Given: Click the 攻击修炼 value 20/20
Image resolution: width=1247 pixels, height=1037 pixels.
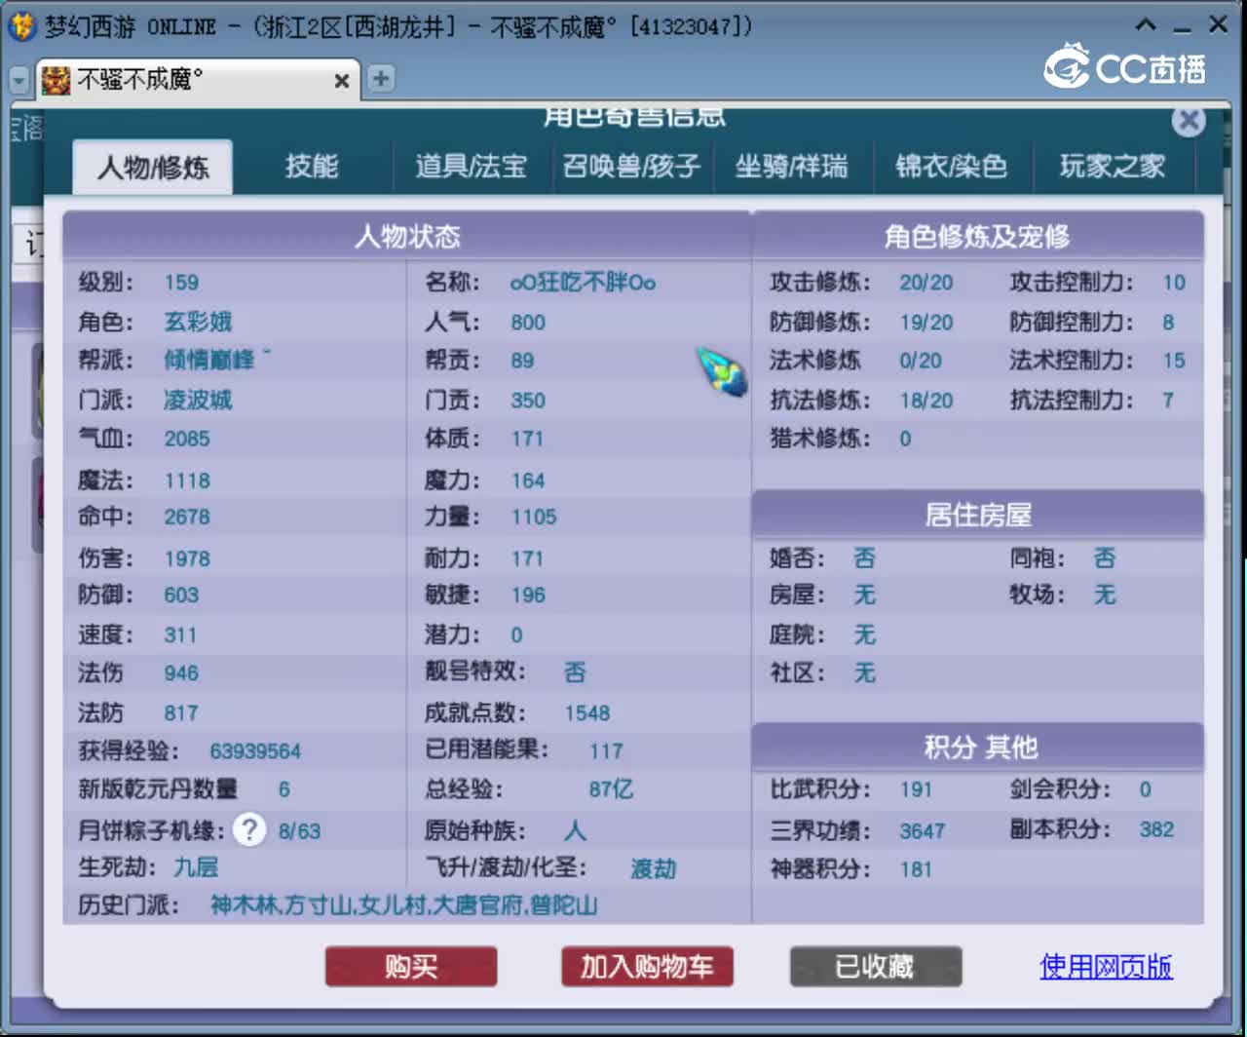Looking at the screenshot, I should pos(926,283).
